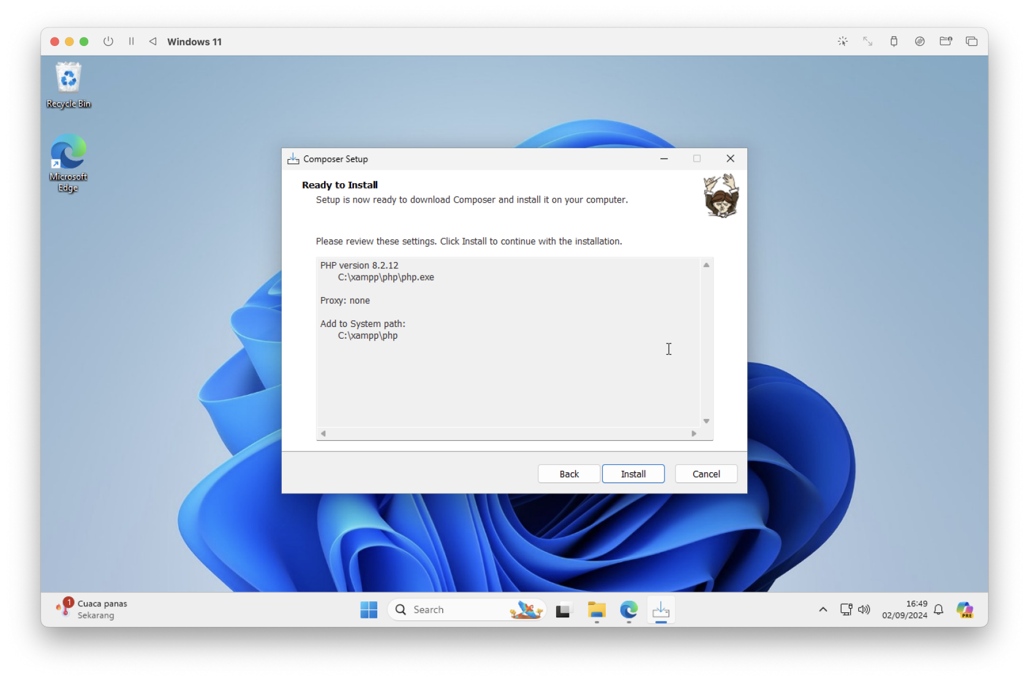Click the Install button in Composer Setup

633,473
